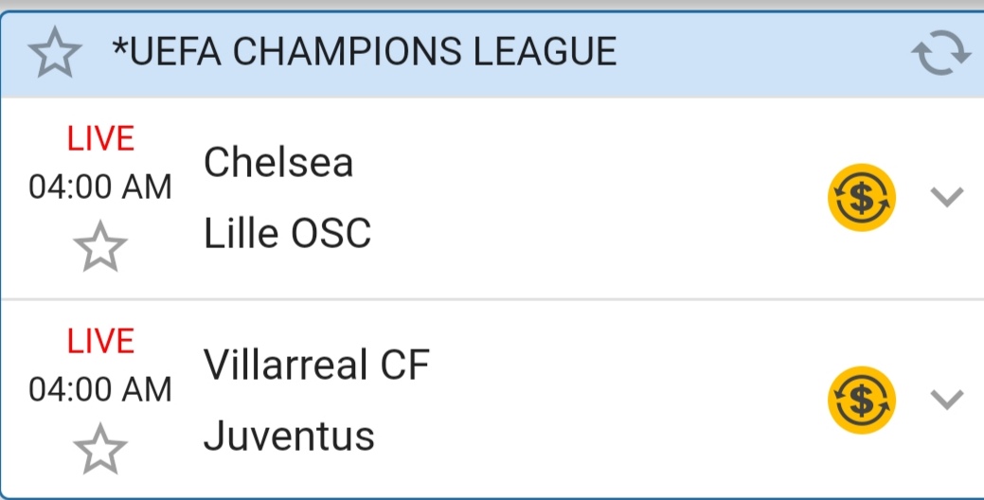The width and height of the screenshot is (984, 500).
Task: Refresh the UEFA Champions League matches
Action: (940, 54)
